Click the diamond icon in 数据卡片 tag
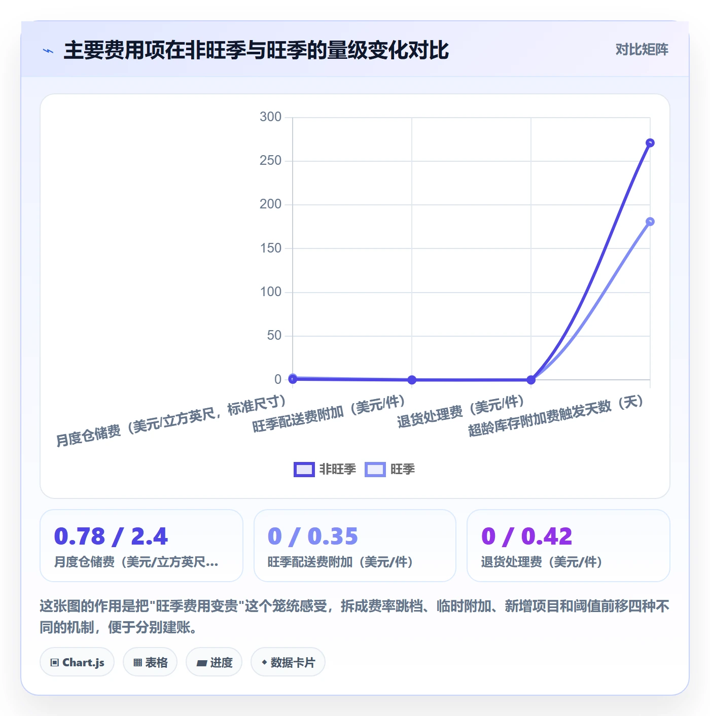The width and height of the screenshot is (710, 716). (x=264, y=662)
